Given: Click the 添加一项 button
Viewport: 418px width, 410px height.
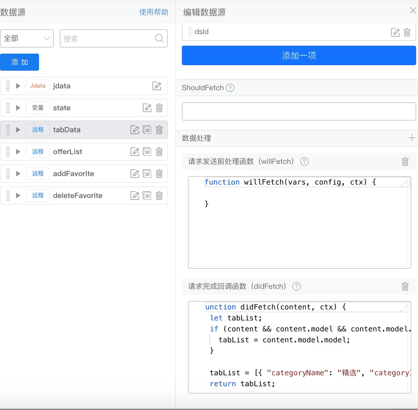Looking at the screenshot, I should click(299, 55).
